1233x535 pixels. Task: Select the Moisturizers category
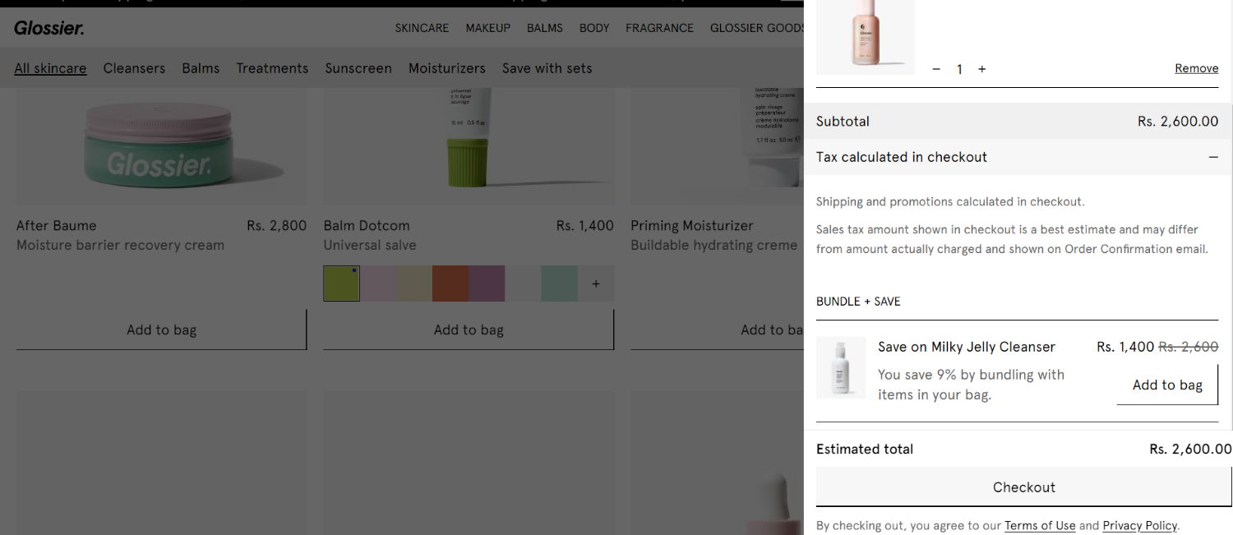coord(447,68)
